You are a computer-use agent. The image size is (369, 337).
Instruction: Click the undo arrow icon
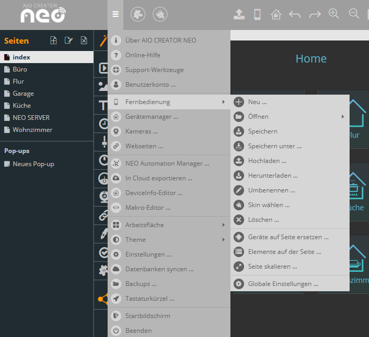pos(295,15)
